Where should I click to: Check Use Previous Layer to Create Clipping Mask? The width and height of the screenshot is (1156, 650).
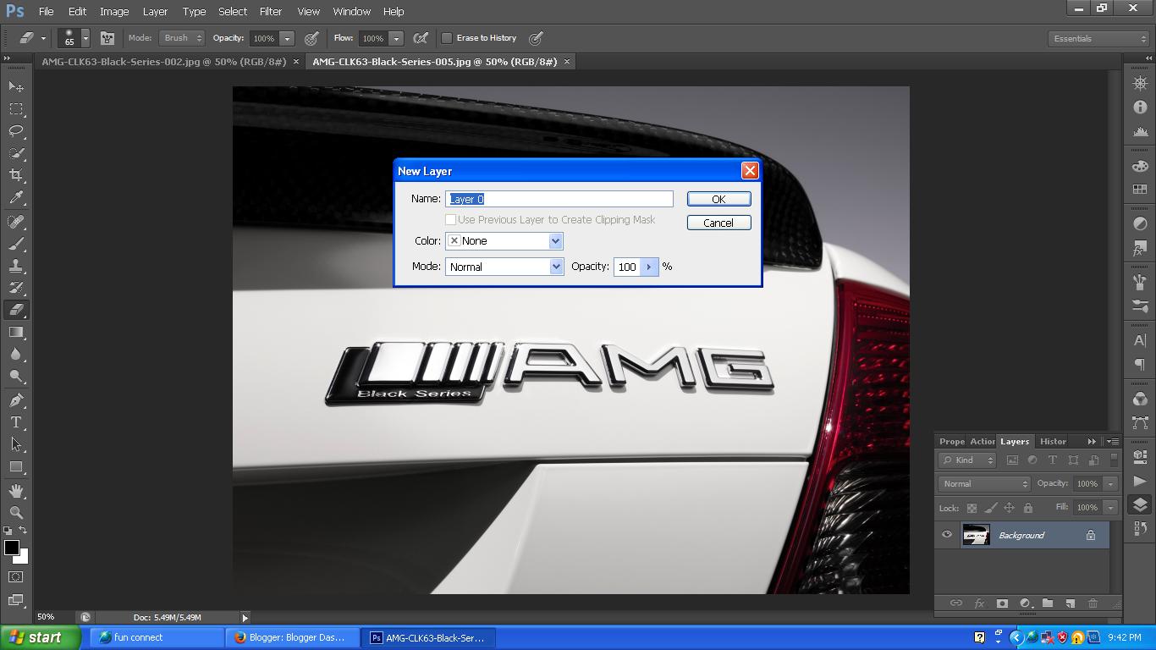[x=451, y=220]
